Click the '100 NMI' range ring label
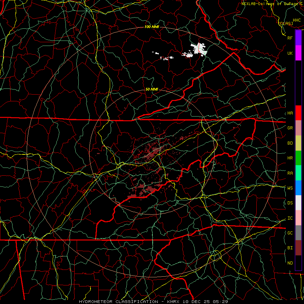The image size is (304, 304). click(152, 27)
